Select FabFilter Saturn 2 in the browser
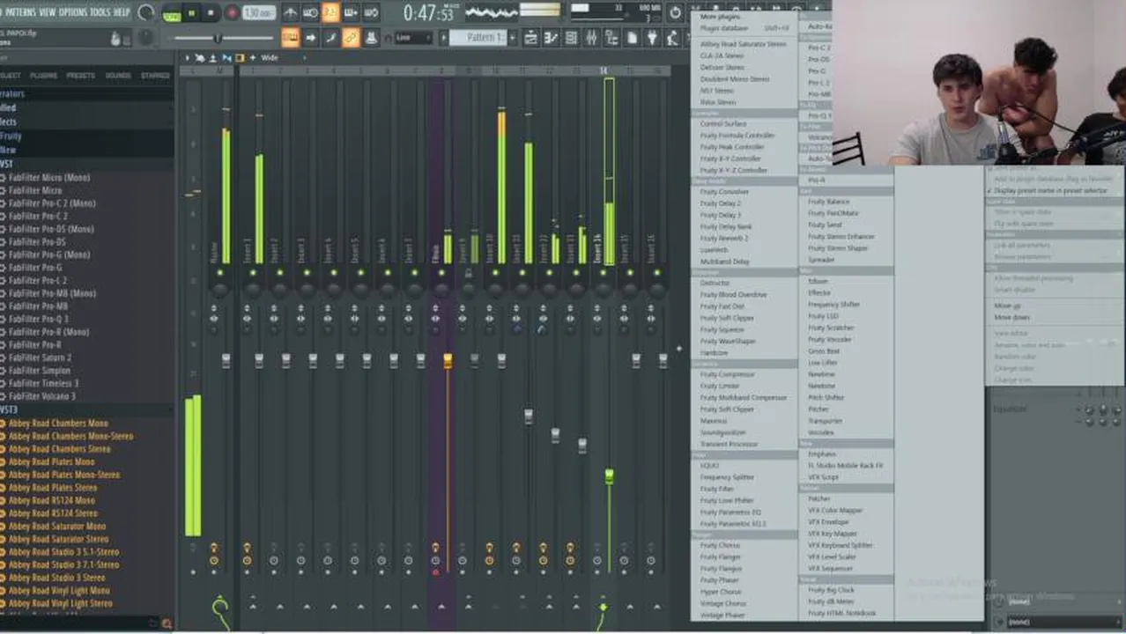 [40, 358]
